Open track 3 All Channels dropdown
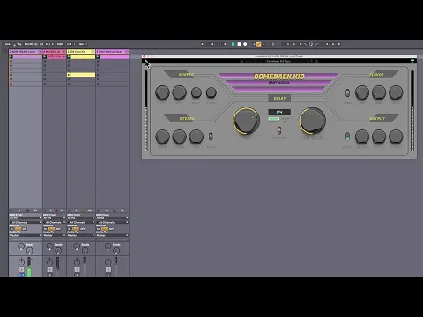This screenshot has width=423, height=317. click(x=81, y=222)
